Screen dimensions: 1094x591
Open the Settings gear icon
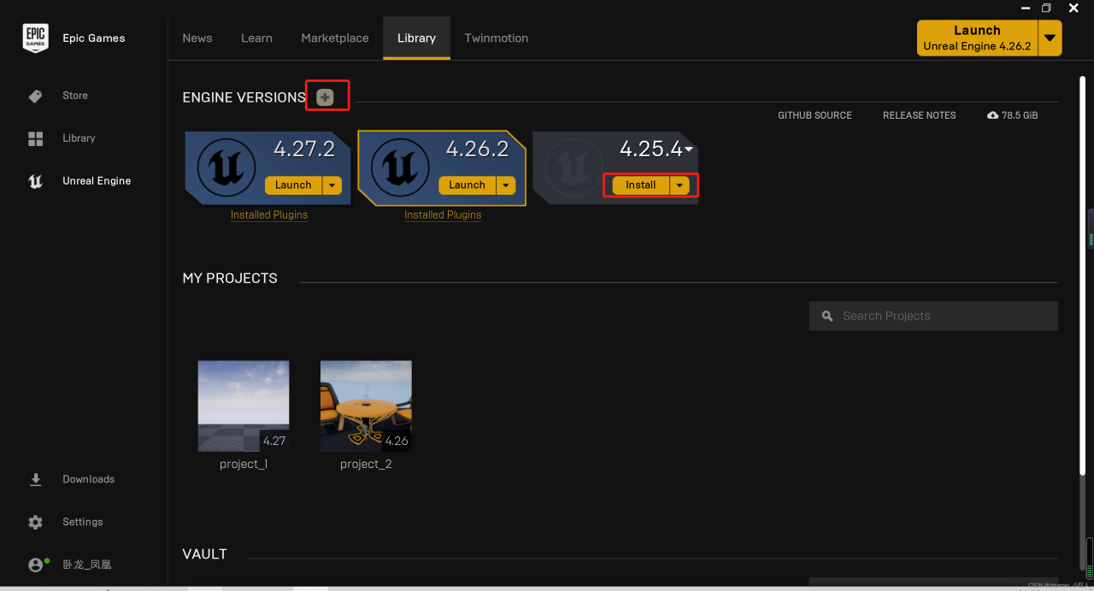pos(35,522)
